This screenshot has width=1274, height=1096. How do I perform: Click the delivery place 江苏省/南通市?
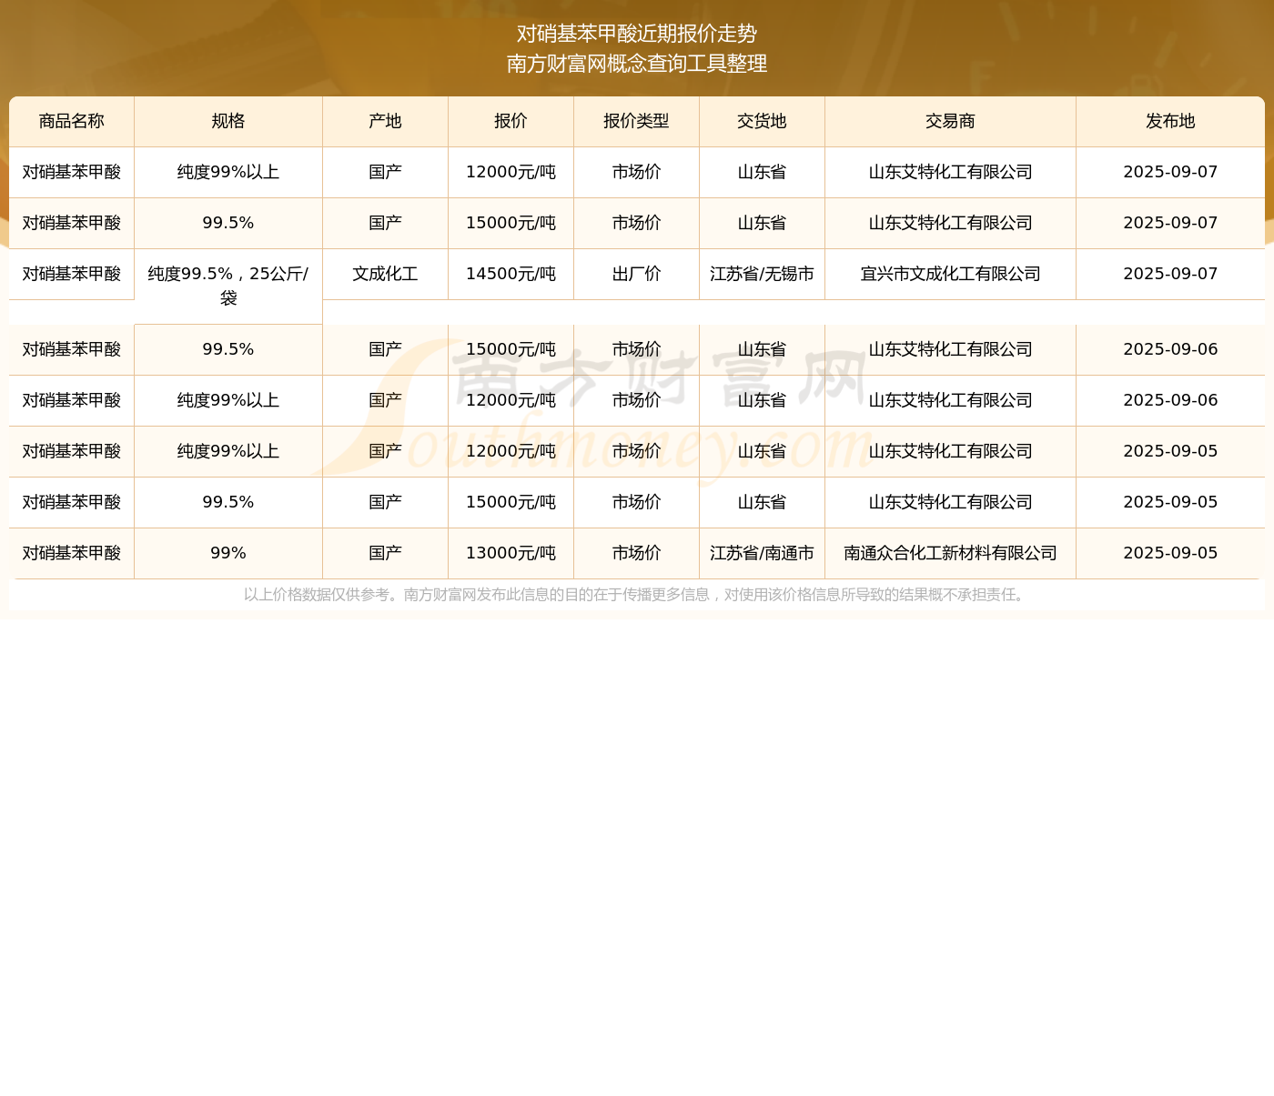(763, 554)
